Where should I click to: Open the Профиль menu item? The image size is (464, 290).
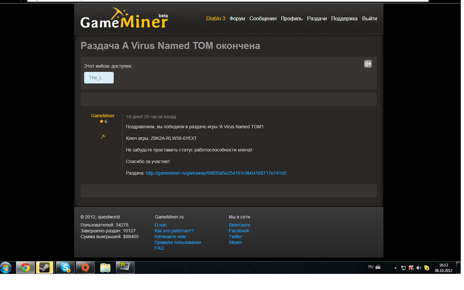[292, 18]
